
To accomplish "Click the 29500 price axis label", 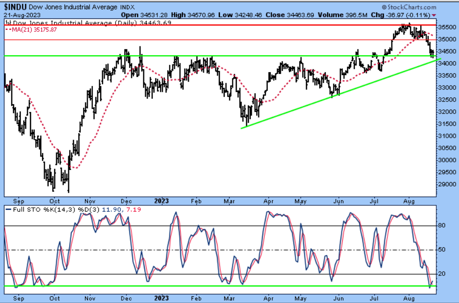I will click(447, 173).
